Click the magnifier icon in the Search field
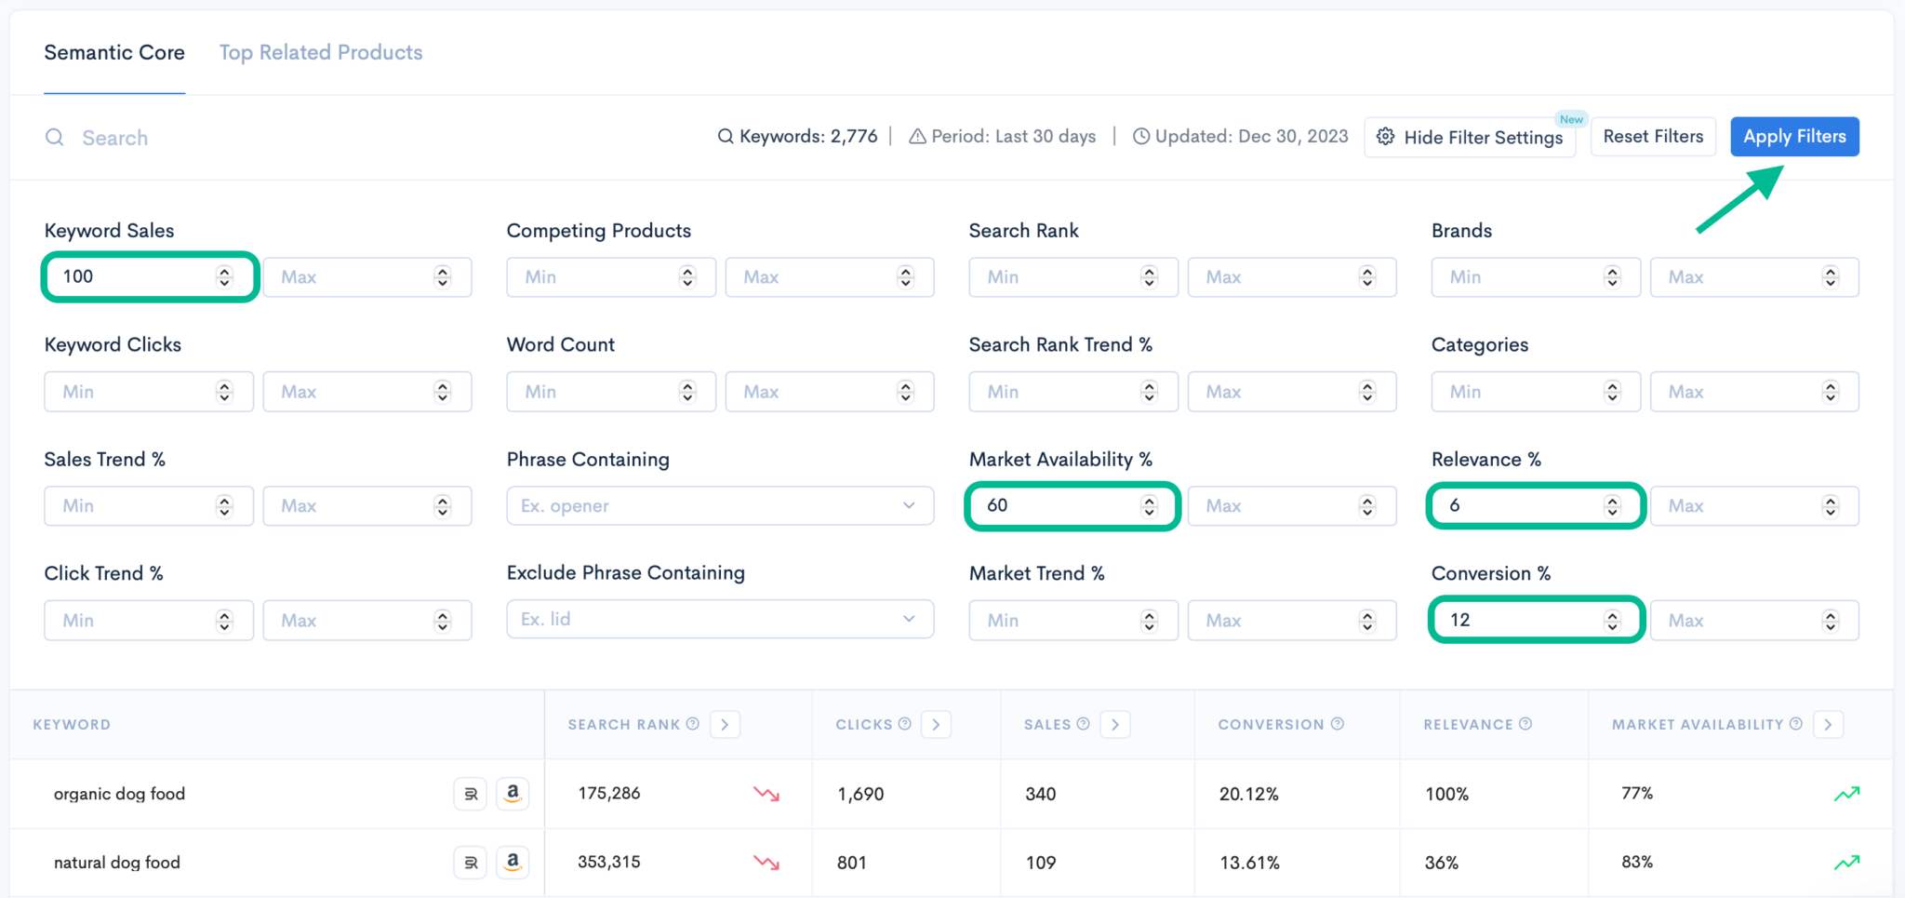The width and height of the screenshot is (1905, 898). pos(54,137)
